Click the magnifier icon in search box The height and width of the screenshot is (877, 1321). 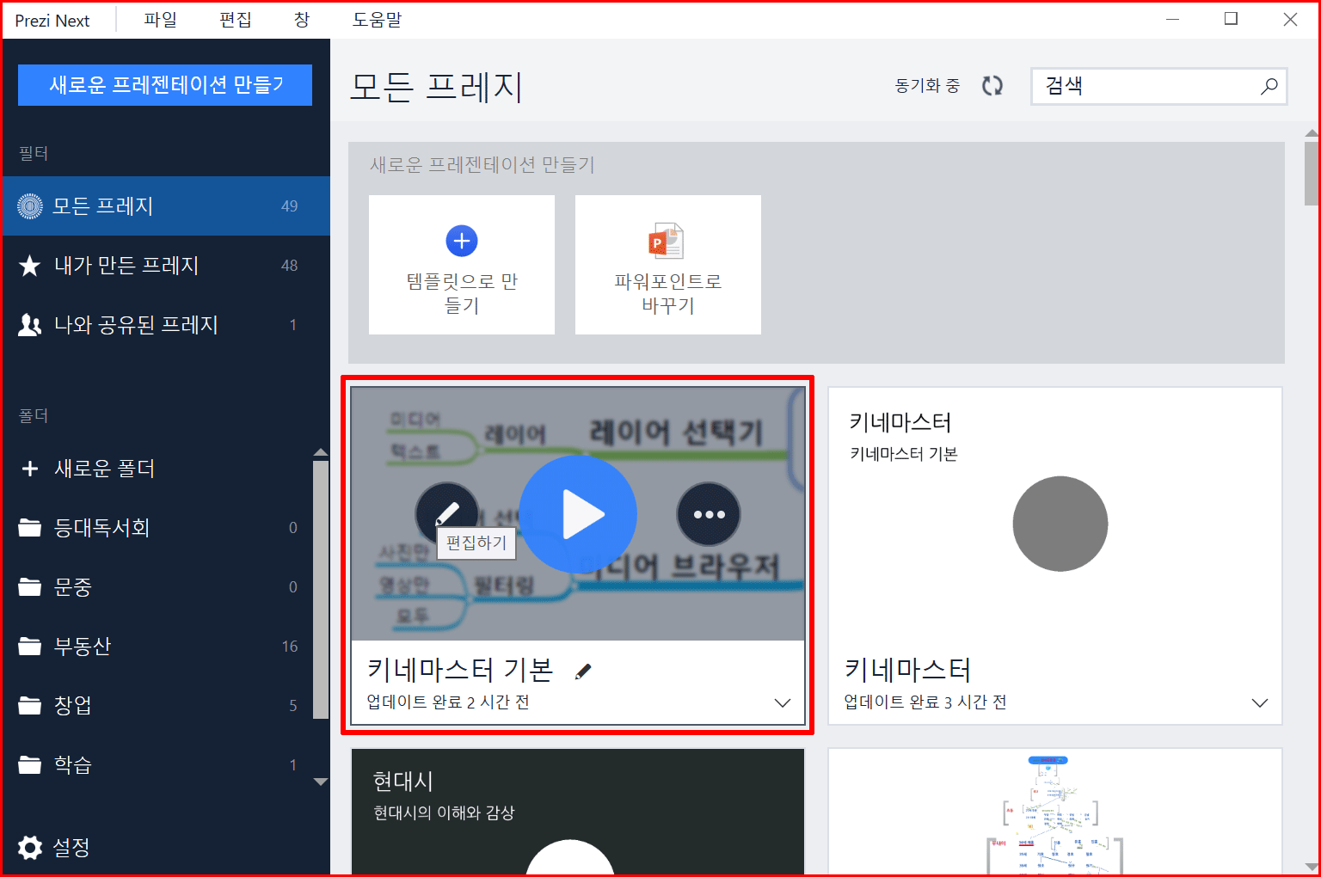(1269, 86)
